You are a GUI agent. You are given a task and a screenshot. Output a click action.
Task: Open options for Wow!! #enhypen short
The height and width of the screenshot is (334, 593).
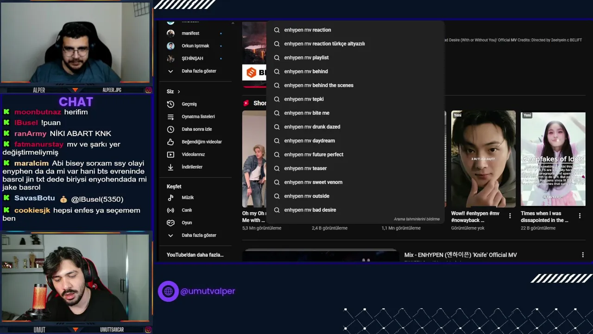[x=510, y=216]
